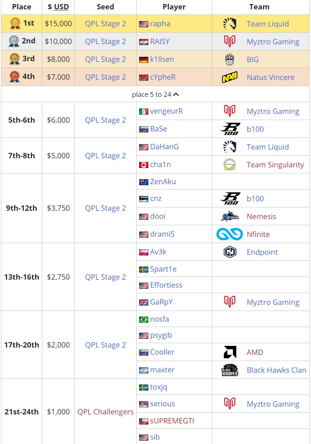Image resolution: width=311 pixels, height=444 pixels.
Task: Open the QPL Challengers seed link
Action: click(105, 412)
